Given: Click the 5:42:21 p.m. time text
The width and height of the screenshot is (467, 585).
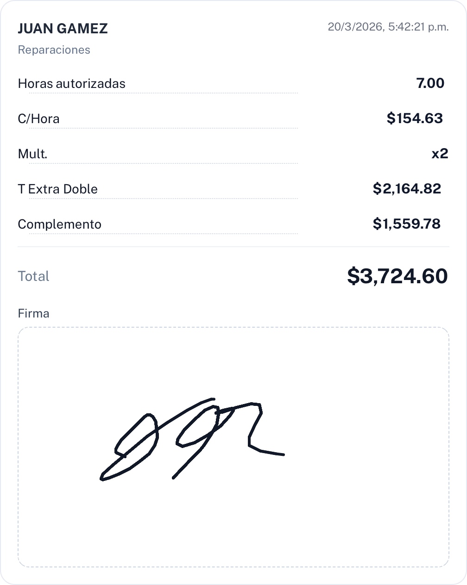Looking at the screenshot, I should (418, 27).
